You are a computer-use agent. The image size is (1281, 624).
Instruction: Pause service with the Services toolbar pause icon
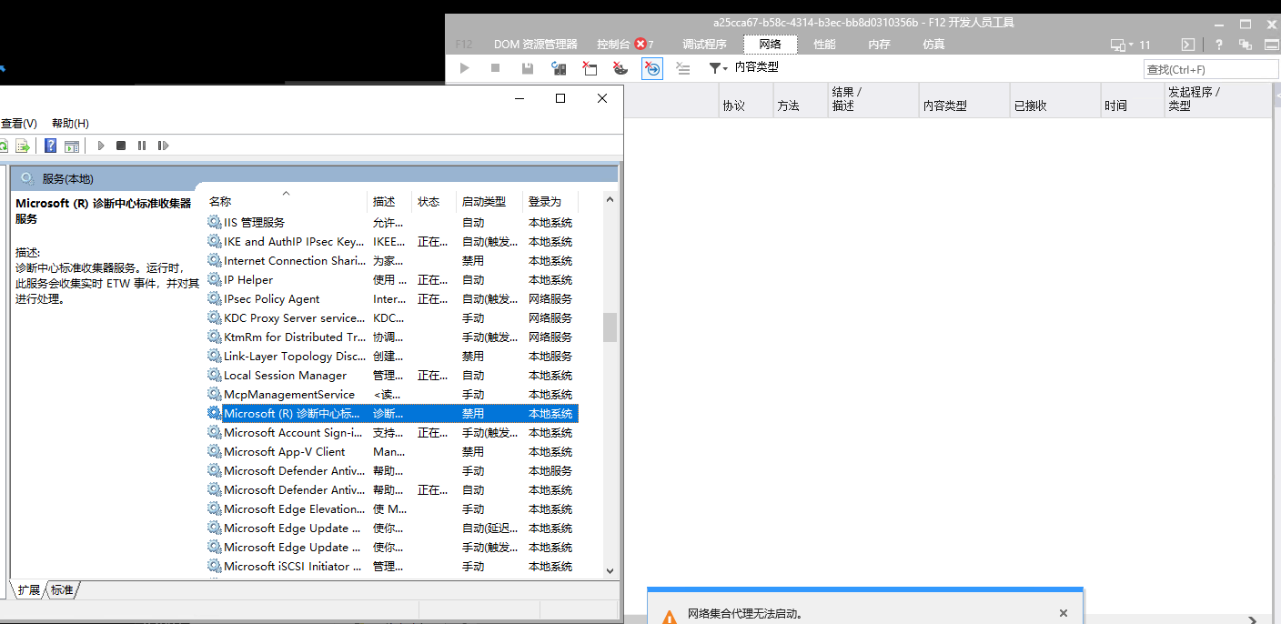142,146
